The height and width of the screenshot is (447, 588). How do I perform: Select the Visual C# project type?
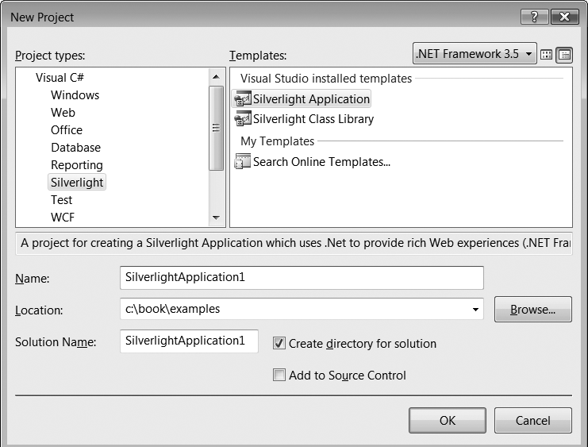point(60,77)
